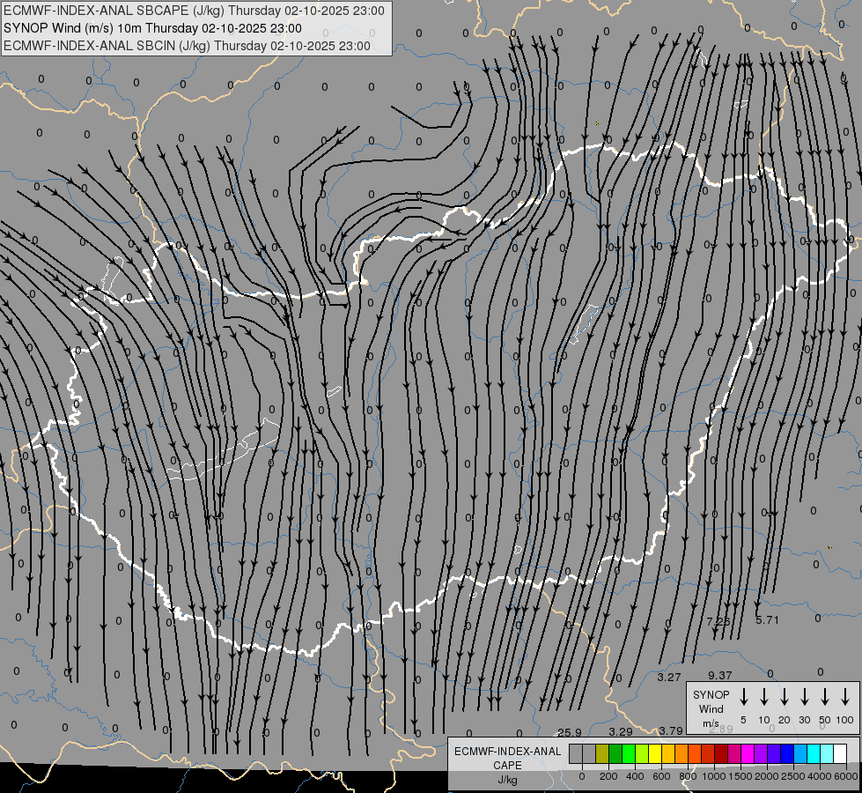This screenshot has width=862, height=793.
Task: Click the 2500 tick label on CAPE scale
Action: (793, 776)
